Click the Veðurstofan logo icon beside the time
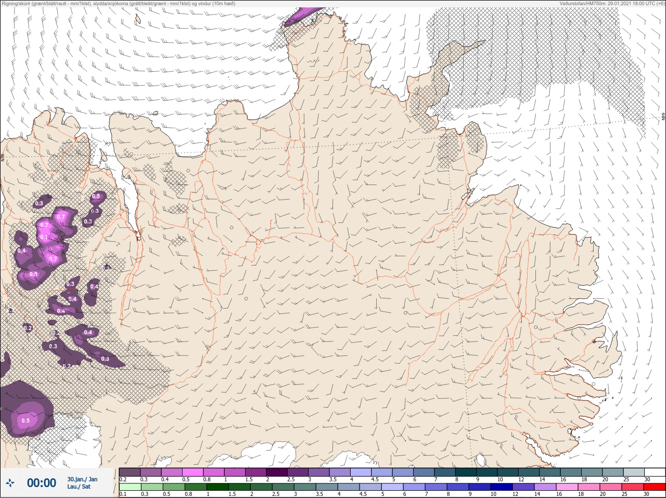The image size is (666, 498). pos(10,483)
